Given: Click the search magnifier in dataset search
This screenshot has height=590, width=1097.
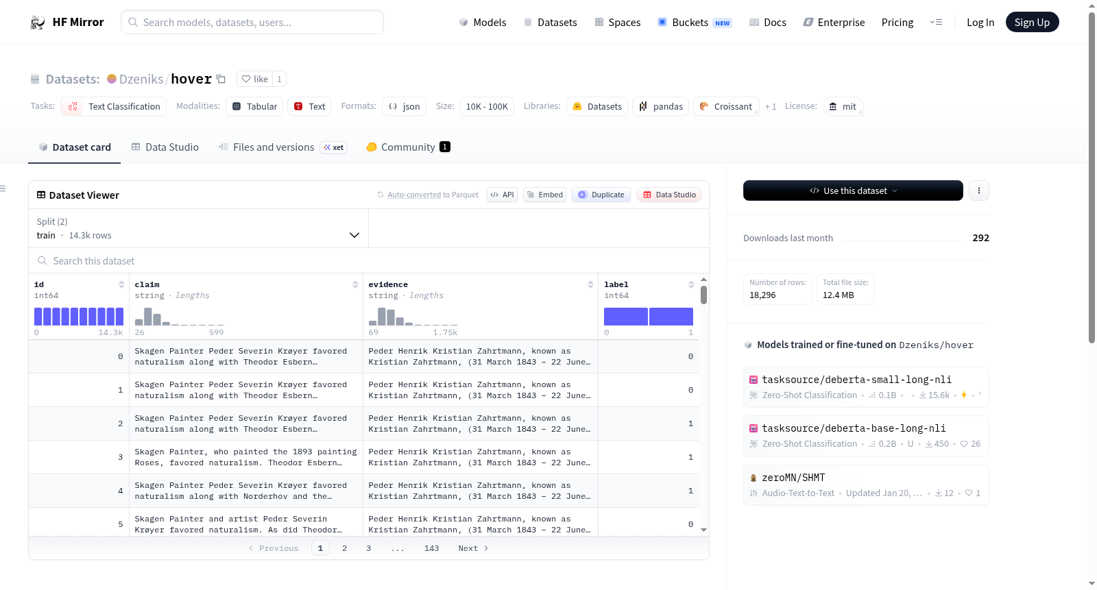Looking at the screenshot, I should [43, 260].
